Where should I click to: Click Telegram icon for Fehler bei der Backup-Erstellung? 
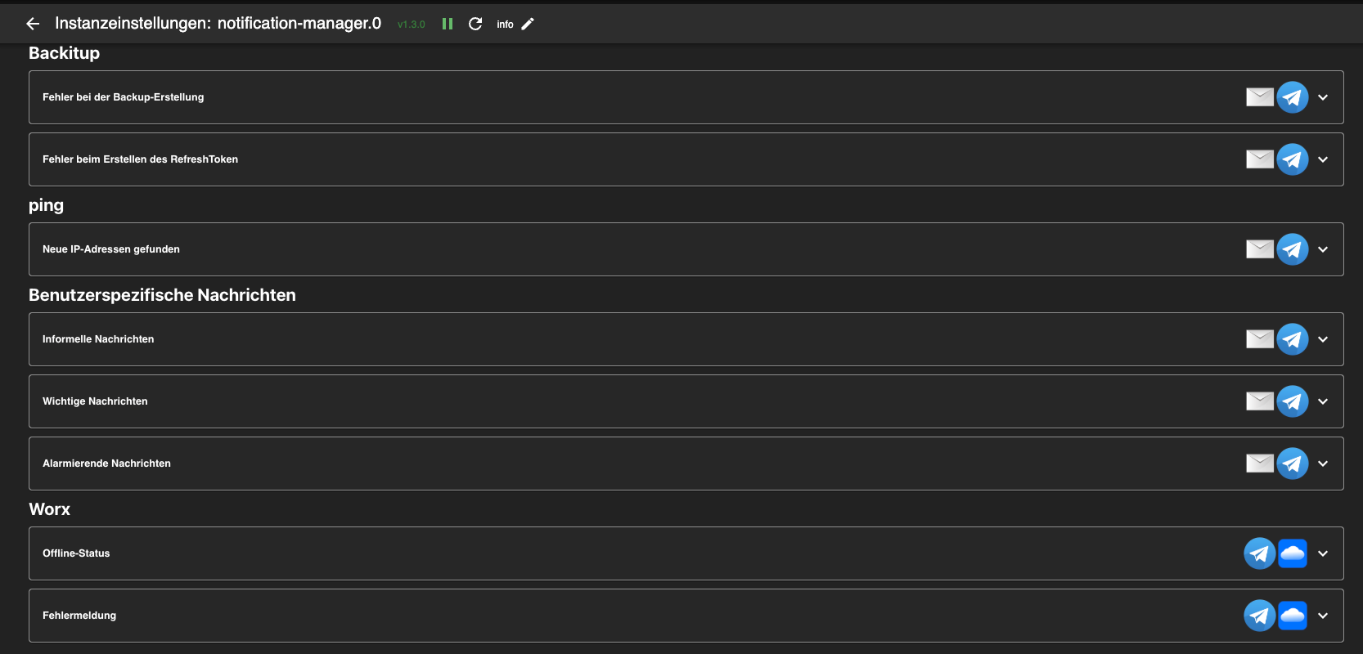[x=1293, y=97]
